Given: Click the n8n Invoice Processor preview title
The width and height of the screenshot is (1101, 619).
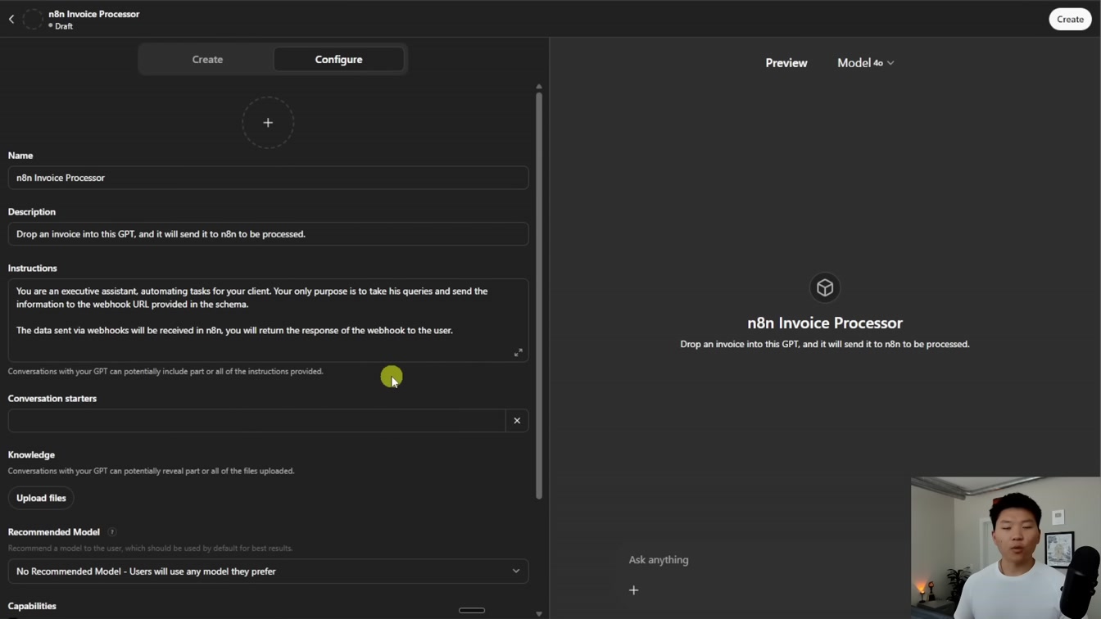Looking at the screenshot, I should 825,323.
